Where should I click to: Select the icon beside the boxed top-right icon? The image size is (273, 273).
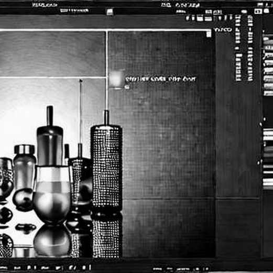click(266, 11)
